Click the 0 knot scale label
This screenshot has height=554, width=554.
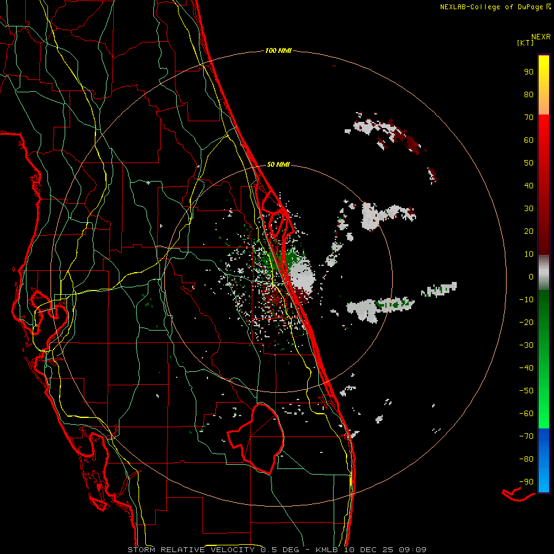[531, 276]
